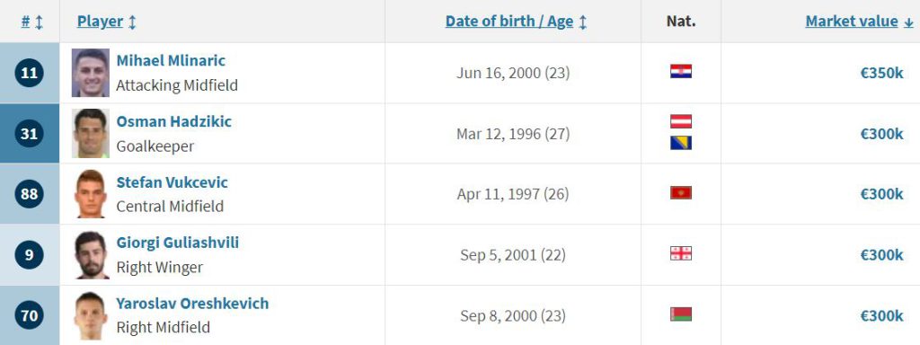Click jersey number 9 badge

coord(30,254)
